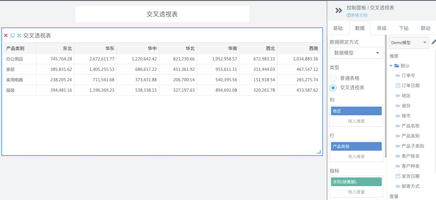Select the 普通表格 radio button
436x200 pixels.
[x=333, y=78]
